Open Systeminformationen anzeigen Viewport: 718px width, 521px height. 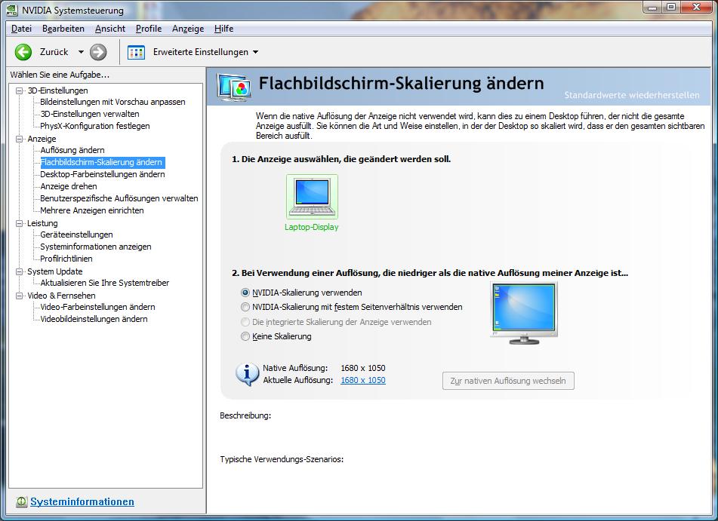click(x=96, y=247)
